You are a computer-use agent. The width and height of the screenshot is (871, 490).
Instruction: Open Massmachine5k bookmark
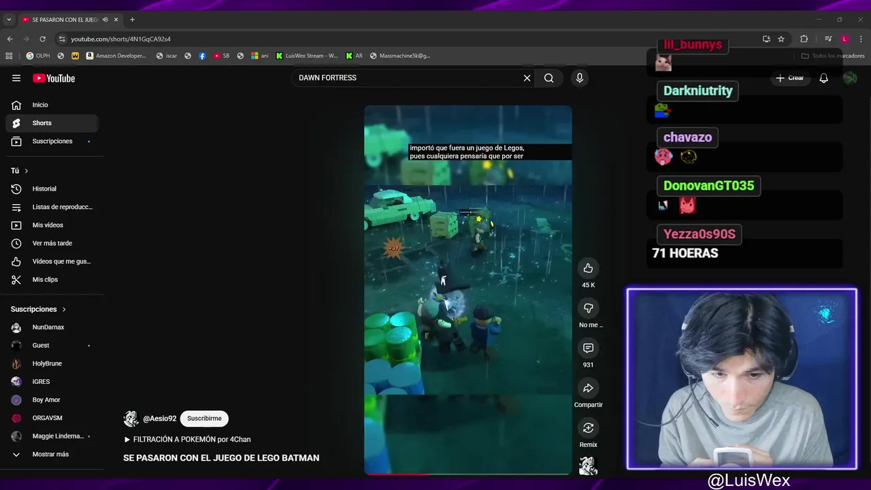pos(400,56)
